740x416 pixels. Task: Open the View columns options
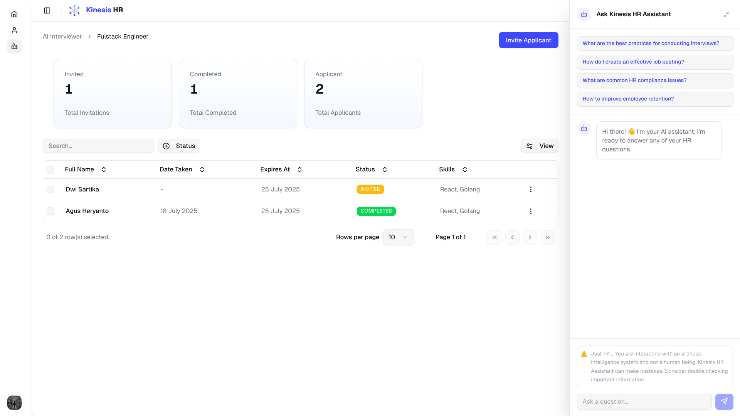click(540, 146)
